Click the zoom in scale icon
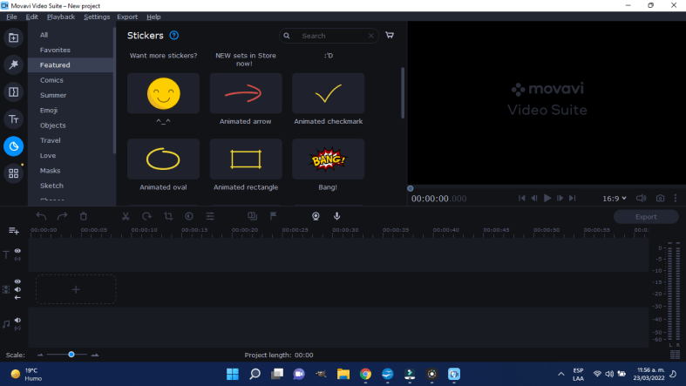686x386 pixels. pos(94,355)
